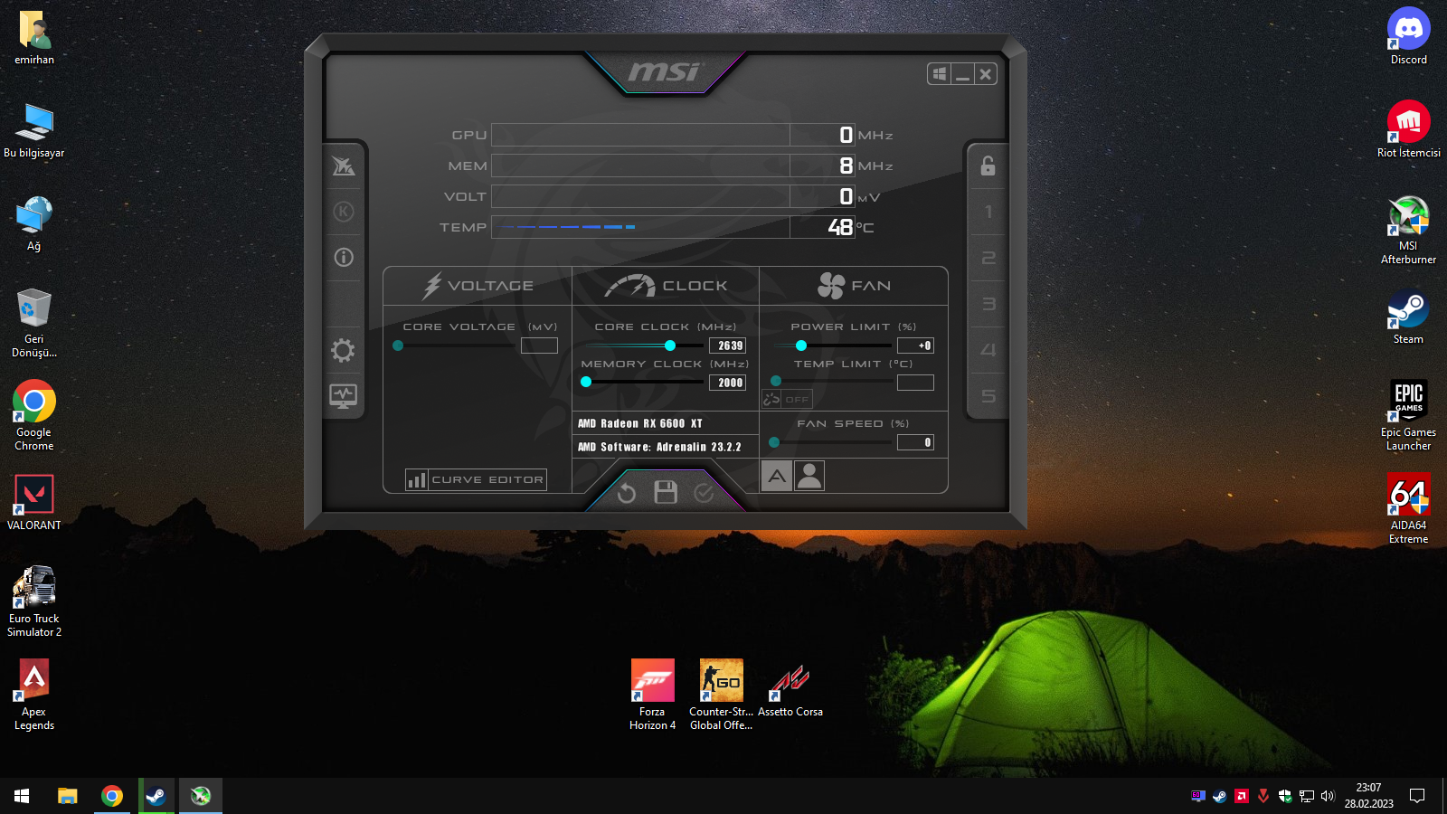
Task: Select the Counter-Strike Global Offensive desktop icon
Action: tap(722, 695)
